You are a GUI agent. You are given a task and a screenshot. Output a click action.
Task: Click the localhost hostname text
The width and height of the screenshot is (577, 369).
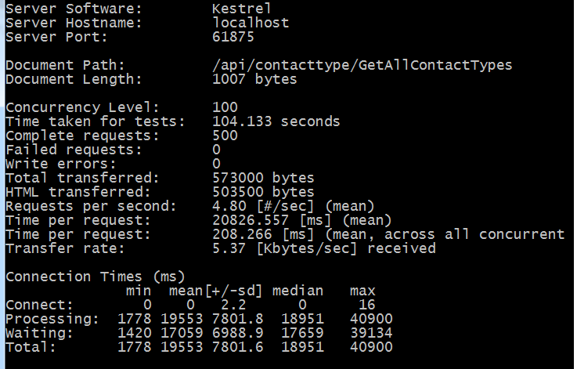click(x=251, y=23)
